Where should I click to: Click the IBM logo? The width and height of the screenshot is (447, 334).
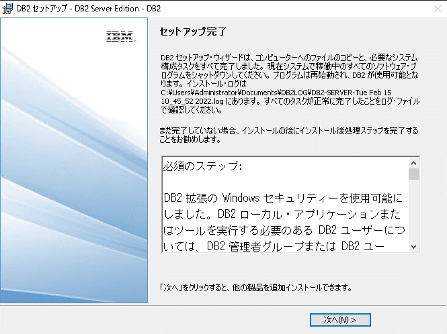121,37
